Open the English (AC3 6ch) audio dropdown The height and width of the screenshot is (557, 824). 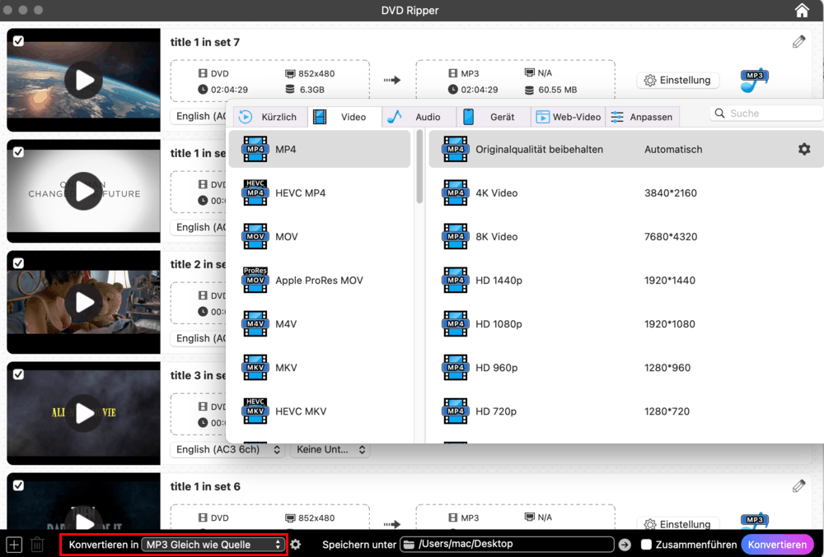click(228, 449)
